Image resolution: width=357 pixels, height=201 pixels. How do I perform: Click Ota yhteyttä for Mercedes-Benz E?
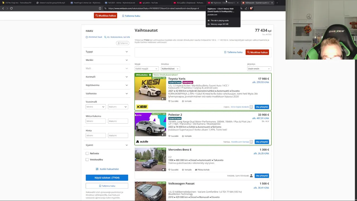coord(262,176)
